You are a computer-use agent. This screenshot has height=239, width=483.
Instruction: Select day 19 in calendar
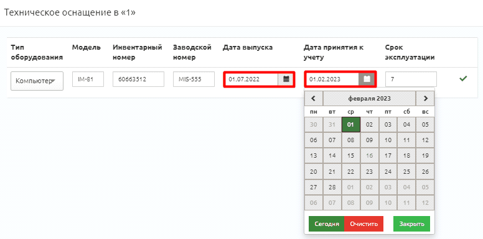pos(425,156)
